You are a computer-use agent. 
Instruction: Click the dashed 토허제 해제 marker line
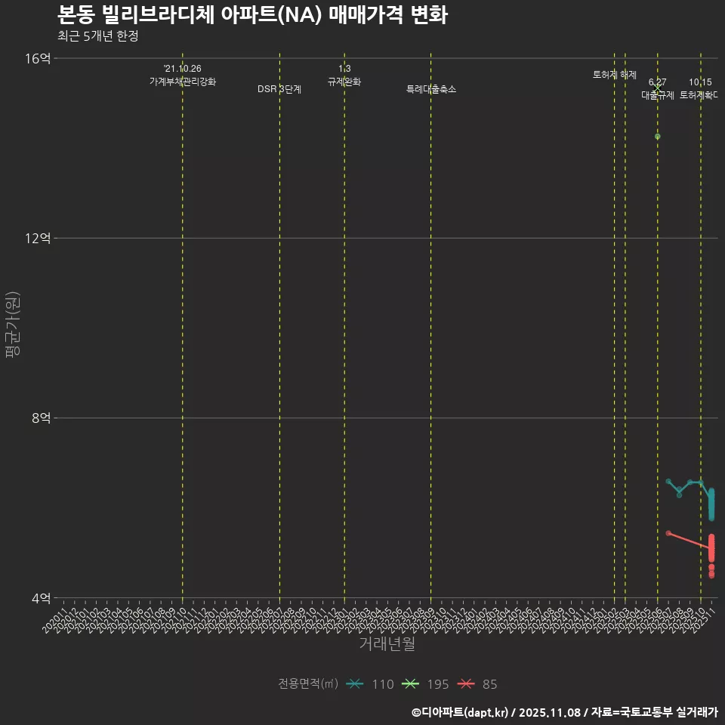click(614, 302)
